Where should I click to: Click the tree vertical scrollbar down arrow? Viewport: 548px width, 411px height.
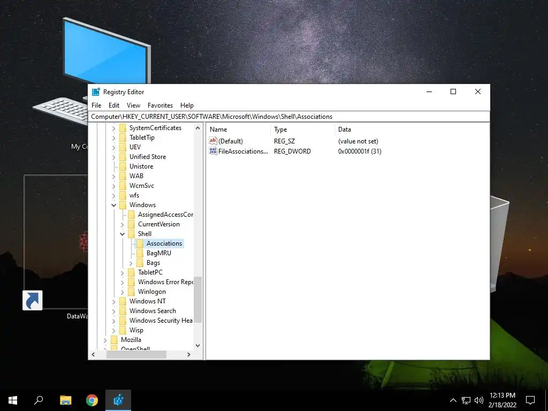click(198, 346)
